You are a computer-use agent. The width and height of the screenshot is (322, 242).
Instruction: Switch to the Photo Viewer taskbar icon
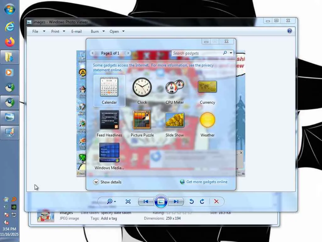9,118
